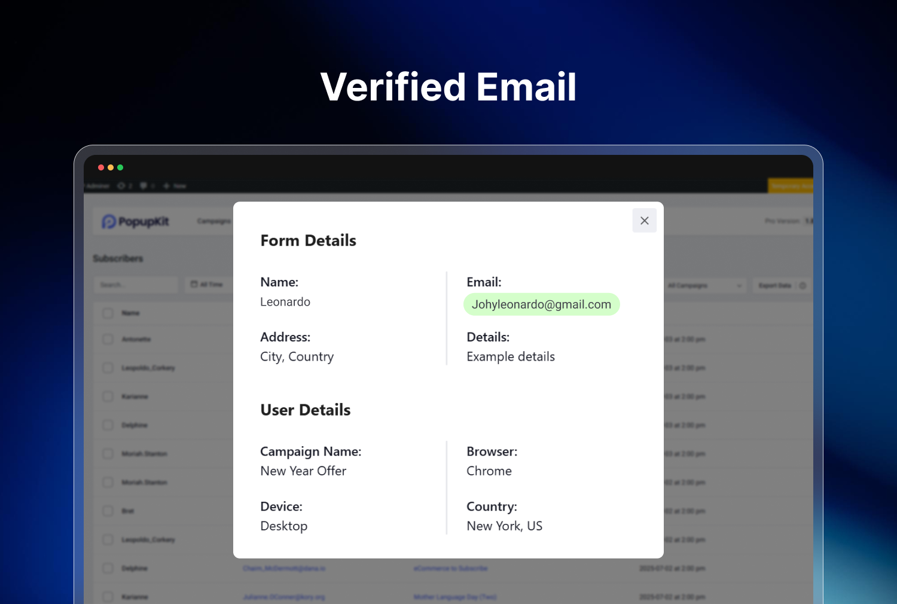
Task: Click the Export Data button
Action: point(774,285)
